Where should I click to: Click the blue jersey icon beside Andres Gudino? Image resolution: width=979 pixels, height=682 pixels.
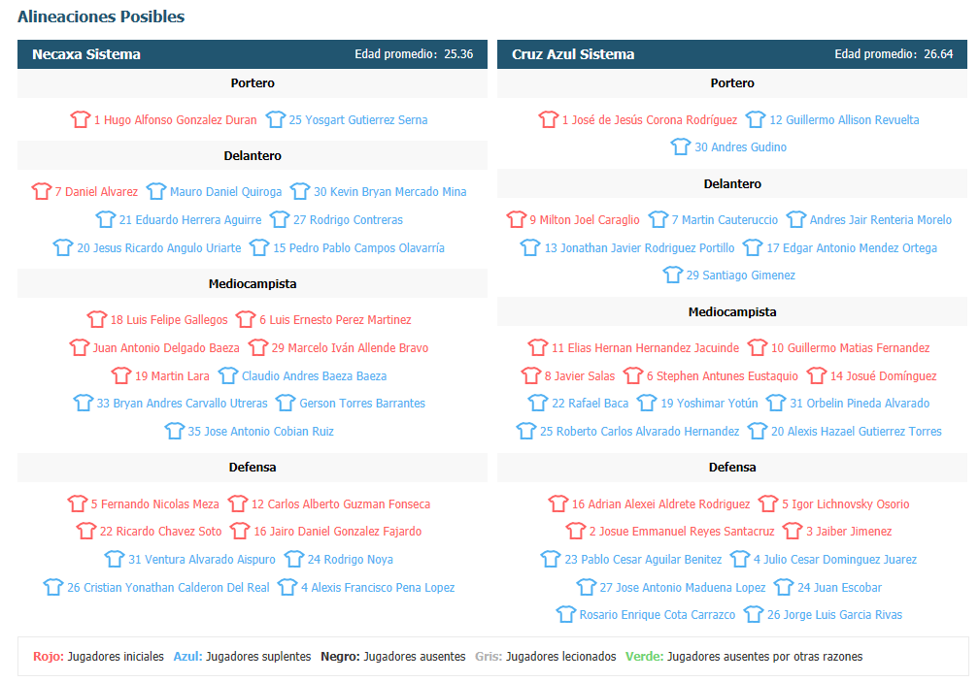(681, 146)
